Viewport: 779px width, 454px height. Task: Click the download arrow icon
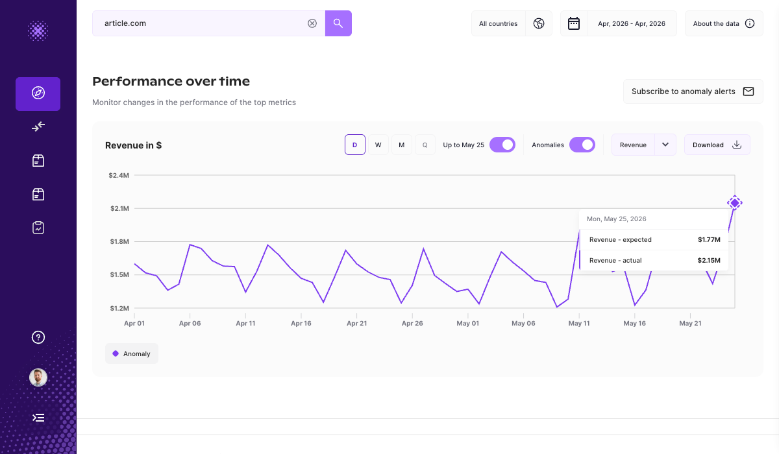(x=737, y=145)
